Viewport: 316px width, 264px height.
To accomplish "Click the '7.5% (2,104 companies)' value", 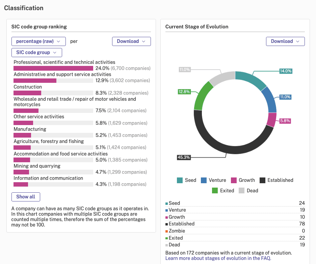I will tap(121, 111).
